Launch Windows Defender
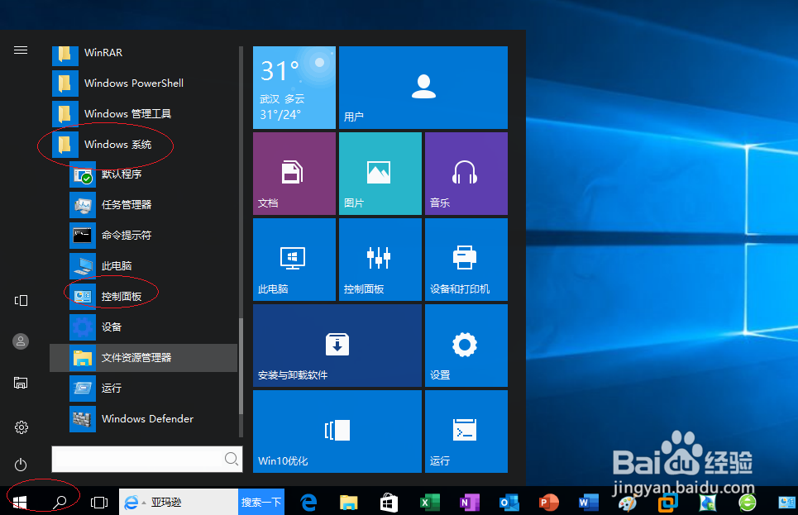 pyautogui.click(x=146, y=418)
